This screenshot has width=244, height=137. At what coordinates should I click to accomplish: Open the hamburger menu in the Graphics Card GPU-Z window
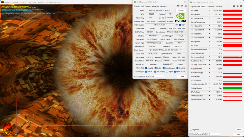tap(186, 6)
